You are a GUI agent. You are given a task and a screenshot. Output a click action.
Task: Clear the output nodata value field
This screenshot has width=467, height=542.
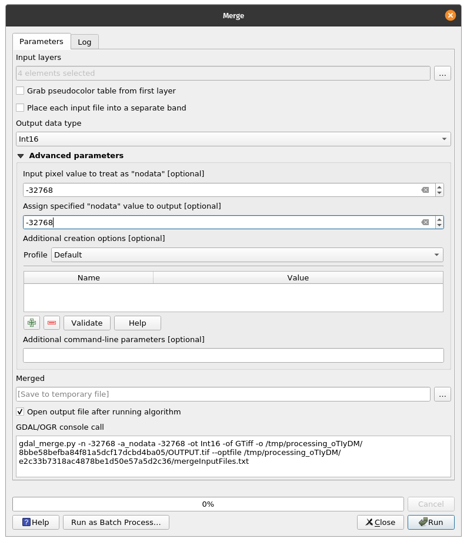425,222
